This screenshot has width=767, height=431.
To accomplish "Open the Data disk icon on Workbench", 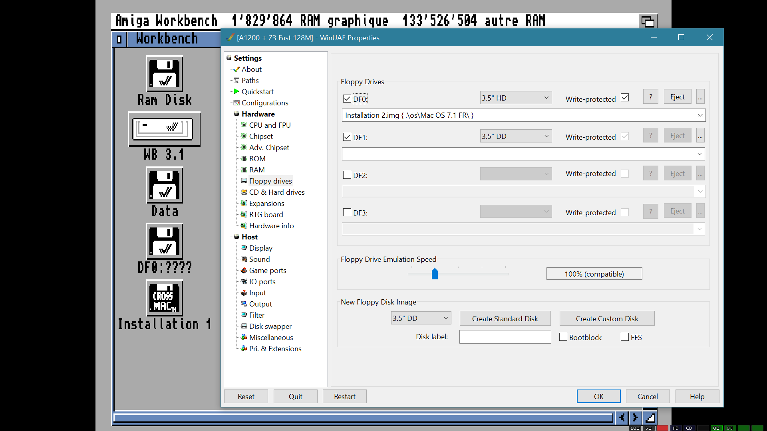I will click(165, 186).
